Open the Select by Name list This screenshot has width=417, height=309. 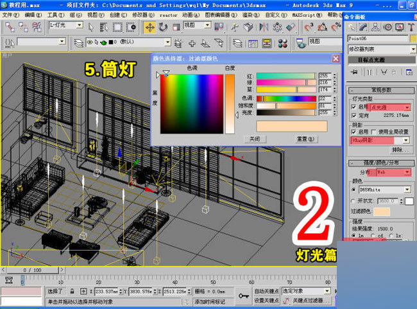tap(104, 27)
